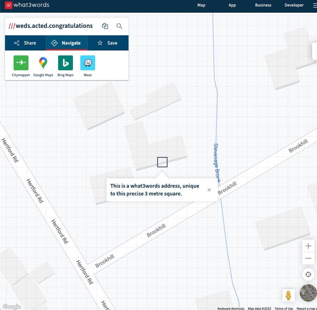Open Citymapper navigation option

(21, 63)
